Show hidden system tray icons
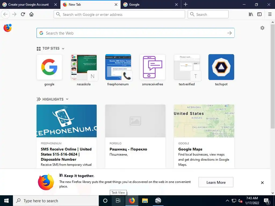The height and width of the screenshot is (206, 275). click(x=227, y=201)
